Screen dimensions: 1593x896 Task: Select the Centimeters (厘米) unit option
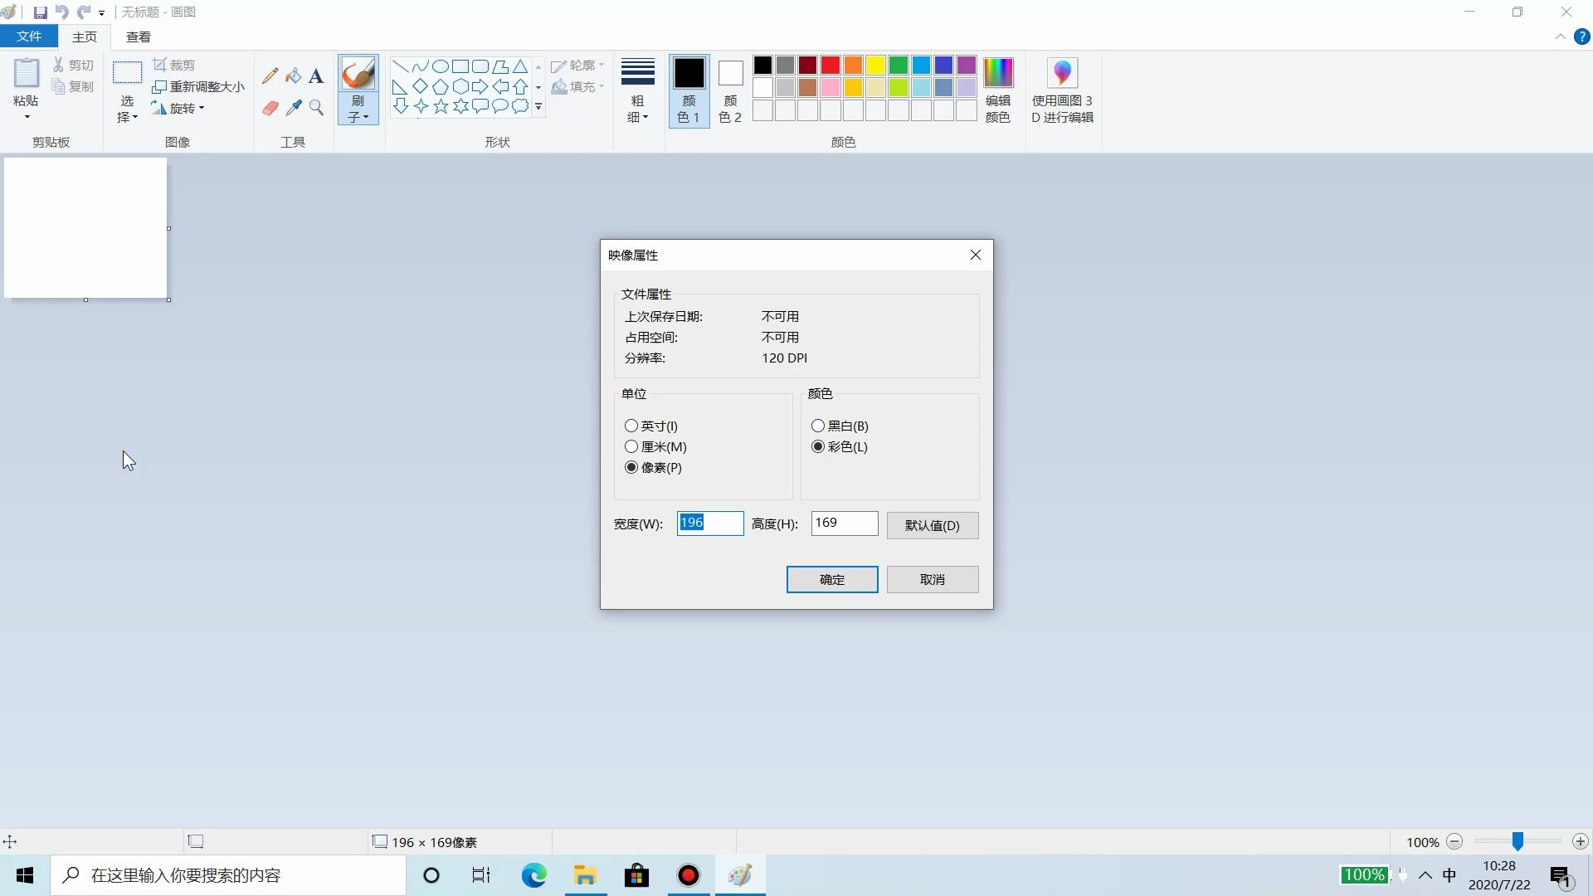[x=631, y=446]
